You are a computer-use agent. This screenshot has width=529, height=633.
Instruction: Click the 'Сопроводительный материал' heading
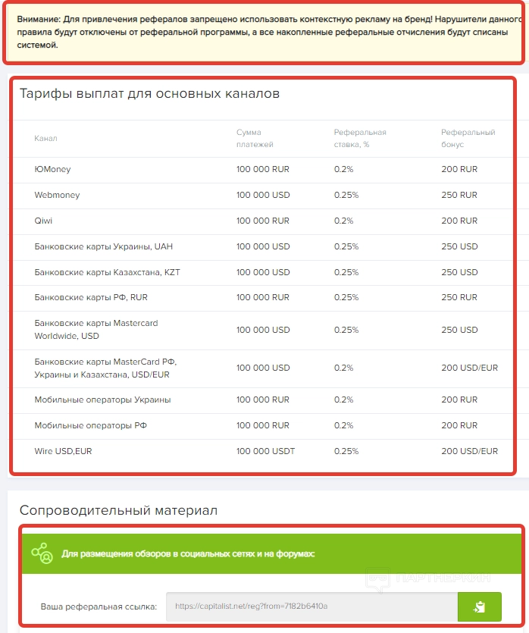pos(119,510)
